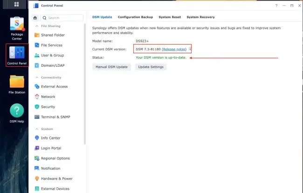Viewport: 303px width, 193px height.
Task: Select Login Portal in sidebar
Action: [51, 148]
